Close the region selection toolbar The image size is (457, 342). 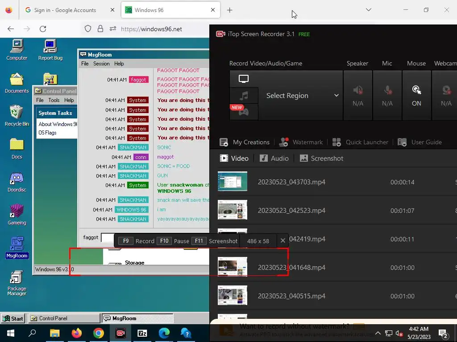point(283,241)
